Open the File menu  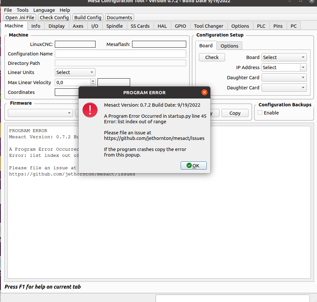(x=8, y=10)
